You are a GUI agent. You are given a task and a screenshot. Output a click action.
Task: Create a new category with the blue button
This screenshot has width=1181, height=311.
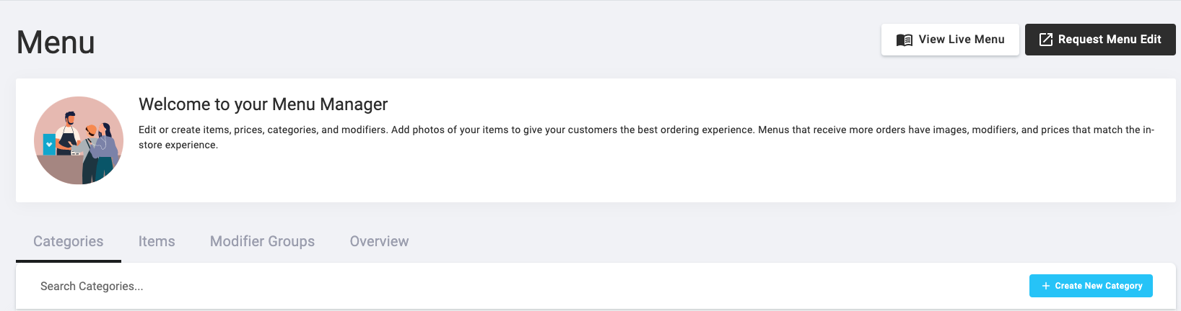pyautogui.click(x=1091, y=286)
